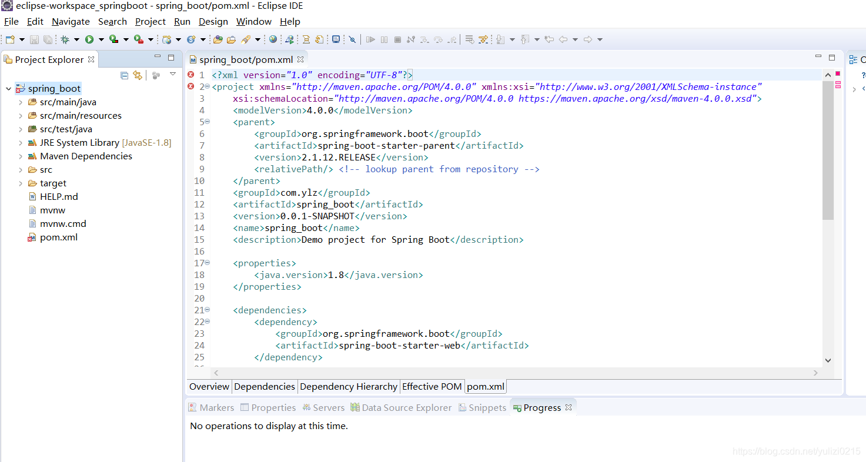Open the Data Source Explorer tab
The height and width of the screenshot is (462, 866).
click(401, 407)
